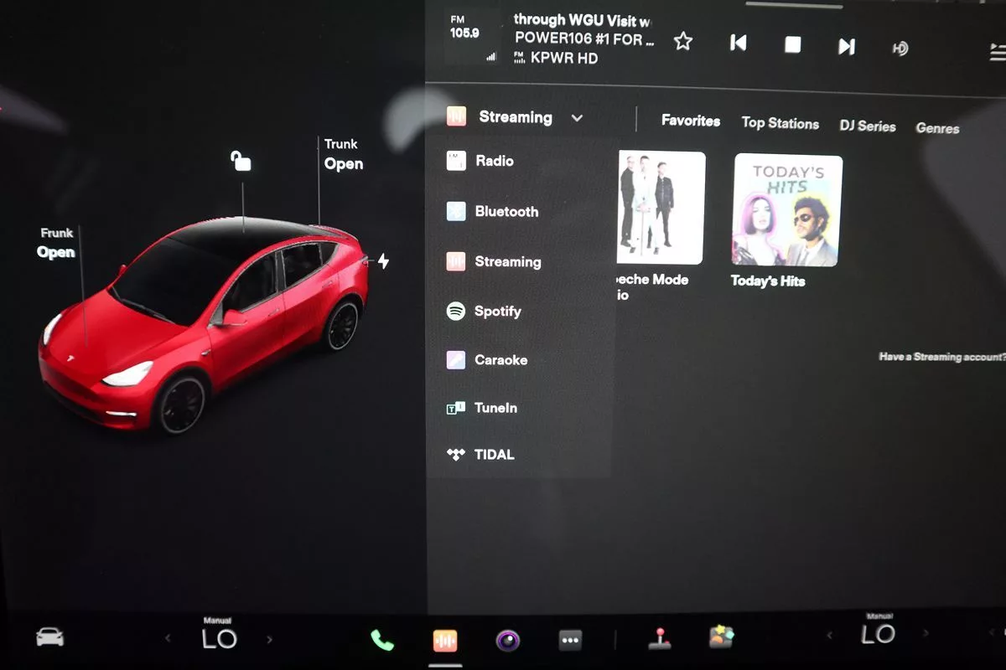This screenshot has width=1006, height=670.
Task: Stop the radio playback
Action: (792, 45)
